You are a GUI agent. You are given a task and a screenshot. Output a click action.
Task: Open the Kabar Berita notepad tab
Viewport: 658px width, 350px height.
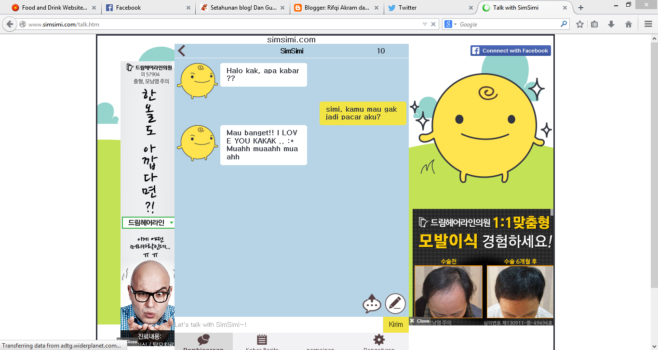(x=262, y=341)
